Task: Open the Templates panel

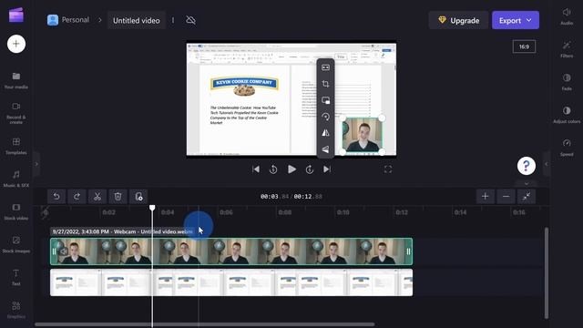Action: [16, 146]
